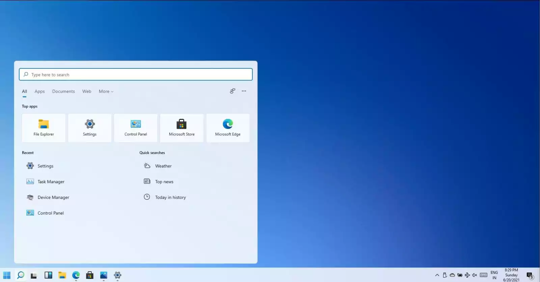The image size is (540, 282).
Task: Open Microsoft Store from the taskbar
Action: [x=90, y=275]
